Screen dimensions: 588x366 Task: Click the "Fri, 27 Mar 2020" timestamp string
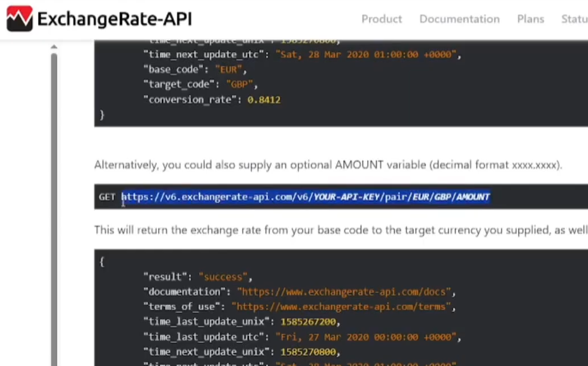366,337
